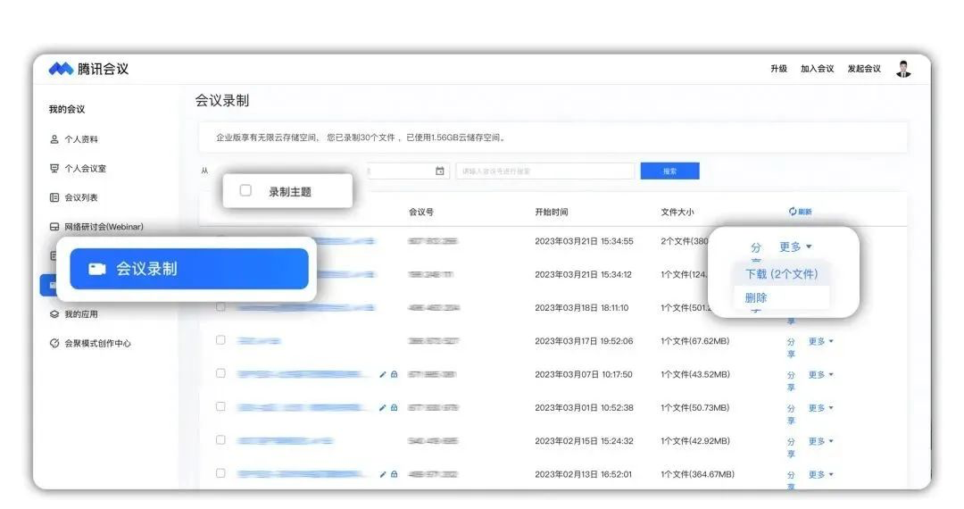Image resolution: width=964 pixels, height=509 pixels.
Task: Click the date range input field
Action: pos(408,171)
